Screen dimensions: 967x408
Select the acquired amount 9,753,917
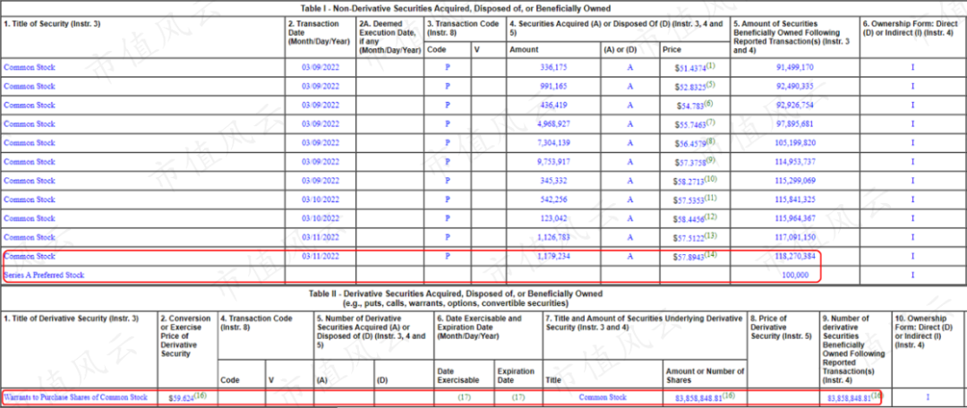tap(553, 162)
